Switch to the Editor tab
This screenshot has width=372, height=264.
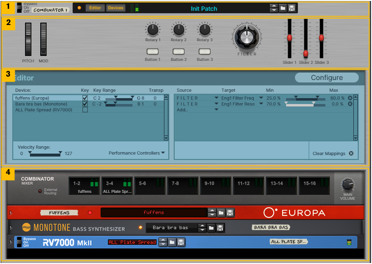point(95,8)
